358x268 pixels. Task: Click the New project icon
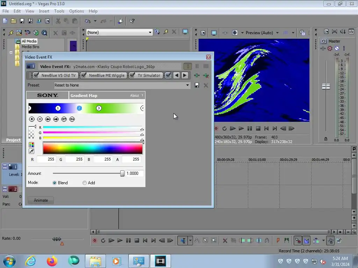click(x=5, y=21)
